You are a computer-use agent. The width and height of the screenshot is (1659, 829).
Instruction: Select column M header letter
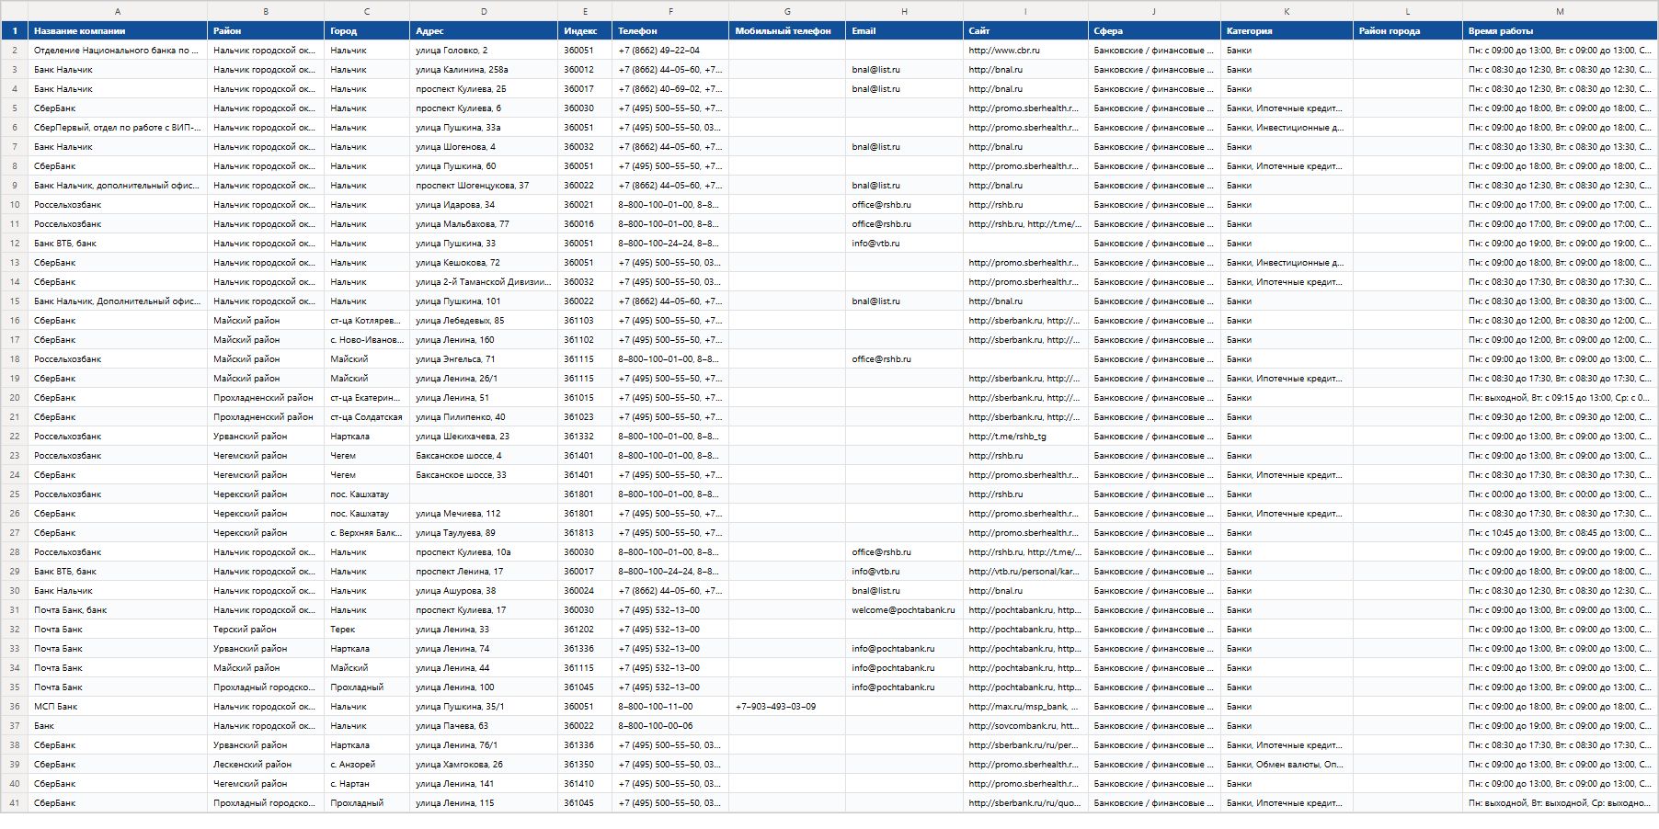click(1560, 11)
